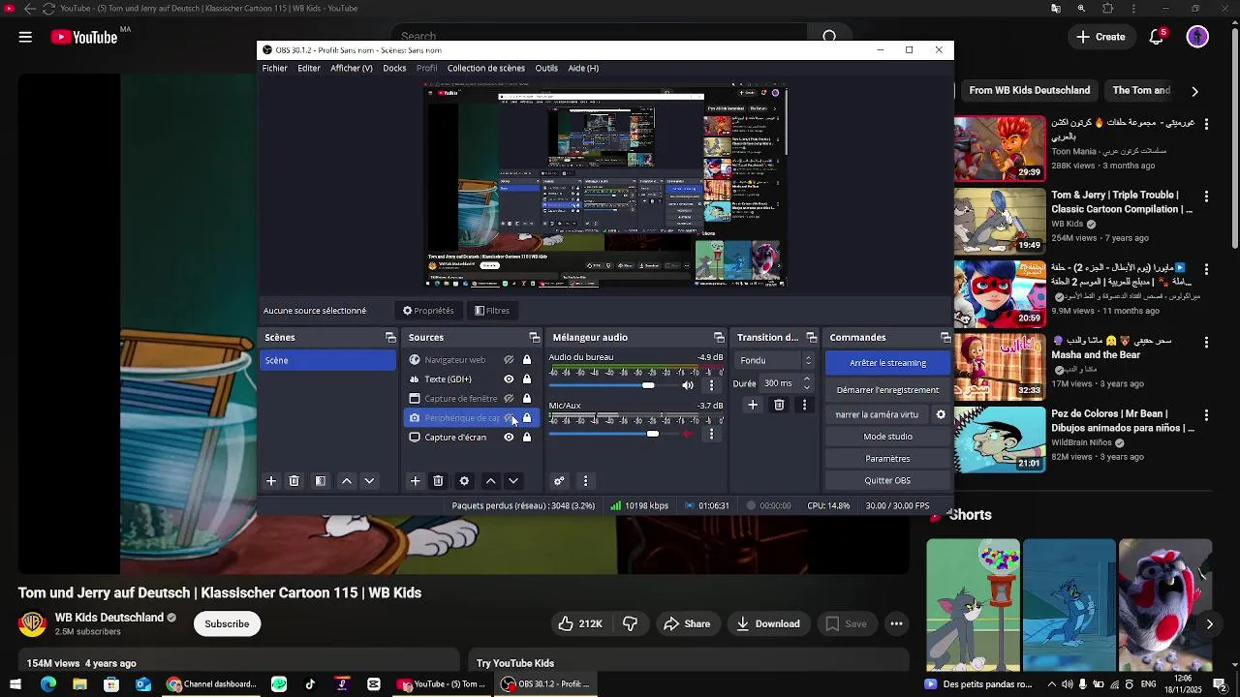The height and width of the screenshot is (697, 1240).
Task: Click the YouTube search field
Action: (600, 36)
